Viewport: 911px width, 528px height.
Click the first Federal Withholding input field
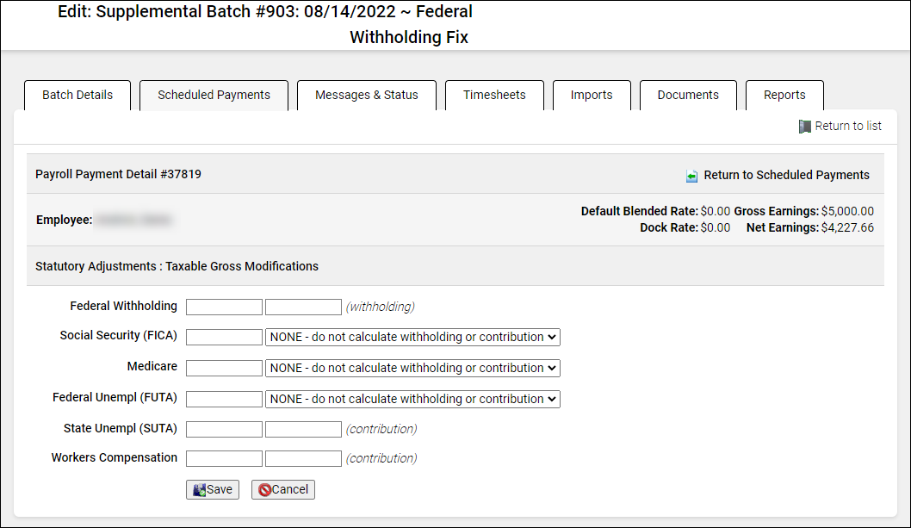tap(224, 307)
